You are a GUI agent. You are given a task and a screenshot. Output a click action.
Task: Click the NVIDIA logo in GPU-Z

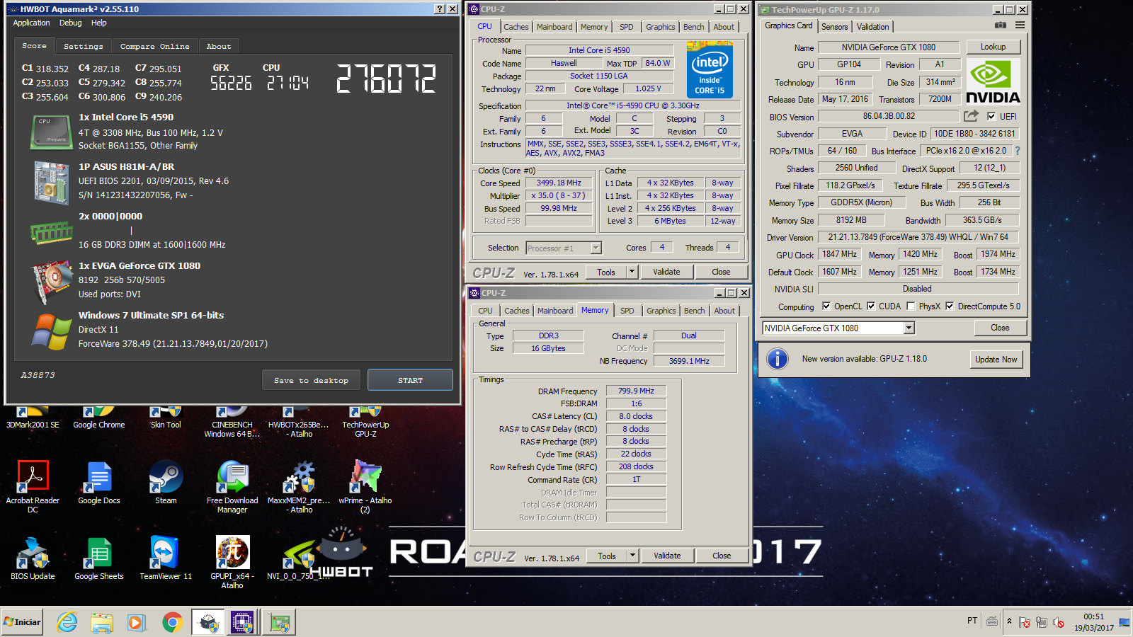tap(993, 82)
